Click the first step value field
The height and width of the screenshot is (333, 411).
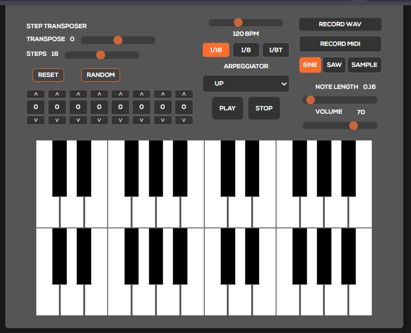click(36, 107)
